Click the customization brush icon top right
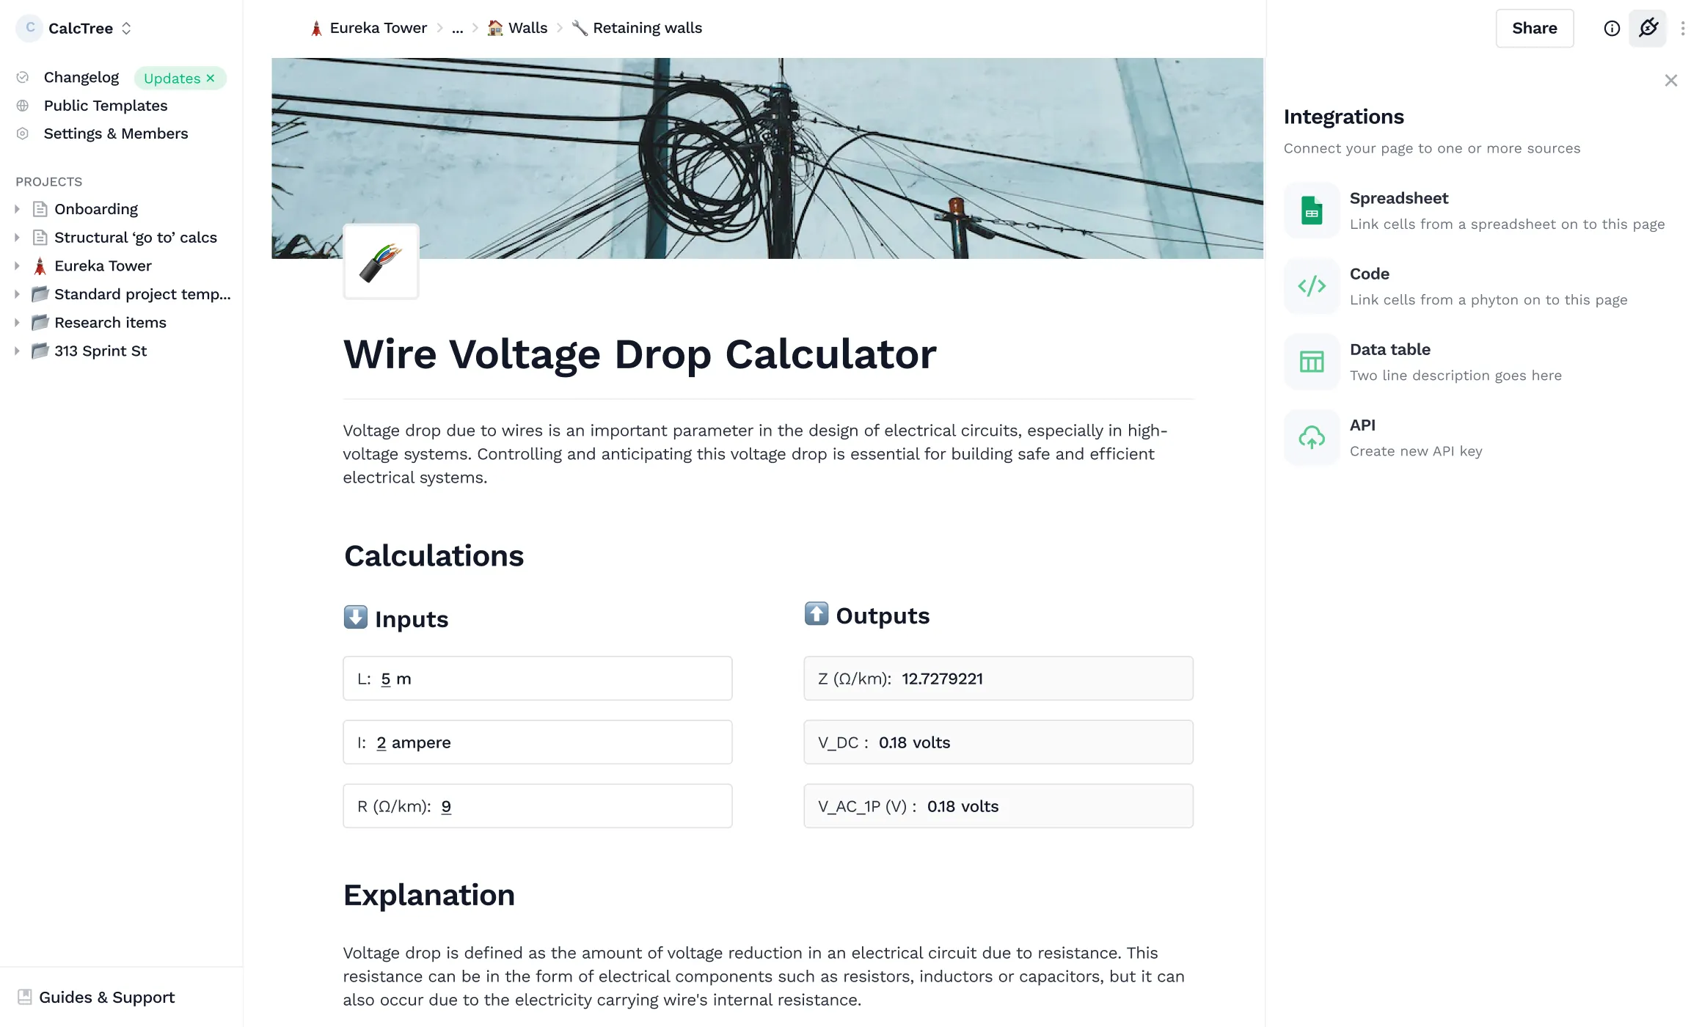 (x=1648, y=28)
